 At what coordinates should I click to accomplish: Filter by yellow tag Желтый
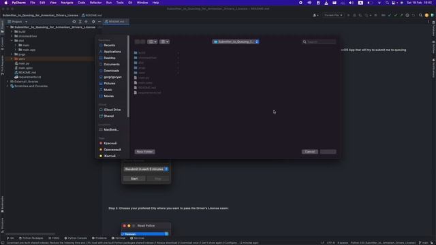click(x=107, y=156)
